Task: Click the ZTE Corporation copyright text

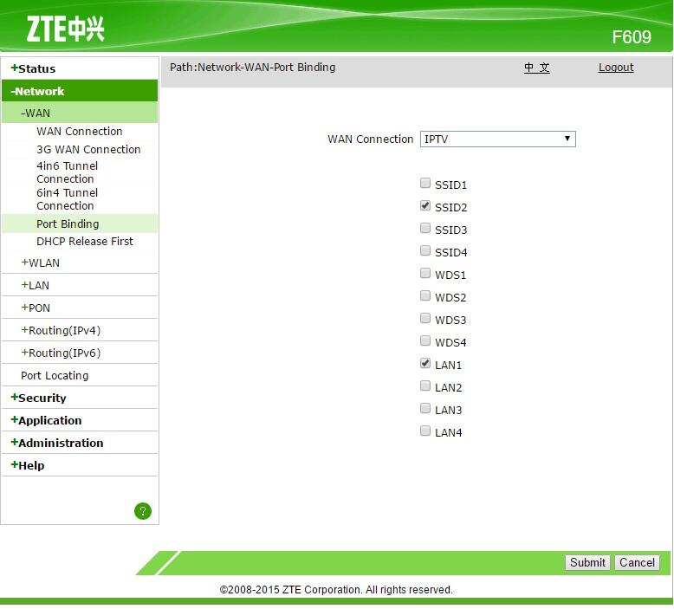Action: click(x=336, y=590)
